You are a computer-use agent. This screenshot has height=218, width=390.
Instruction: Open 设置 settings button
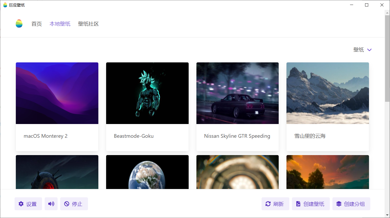(28, 204)
